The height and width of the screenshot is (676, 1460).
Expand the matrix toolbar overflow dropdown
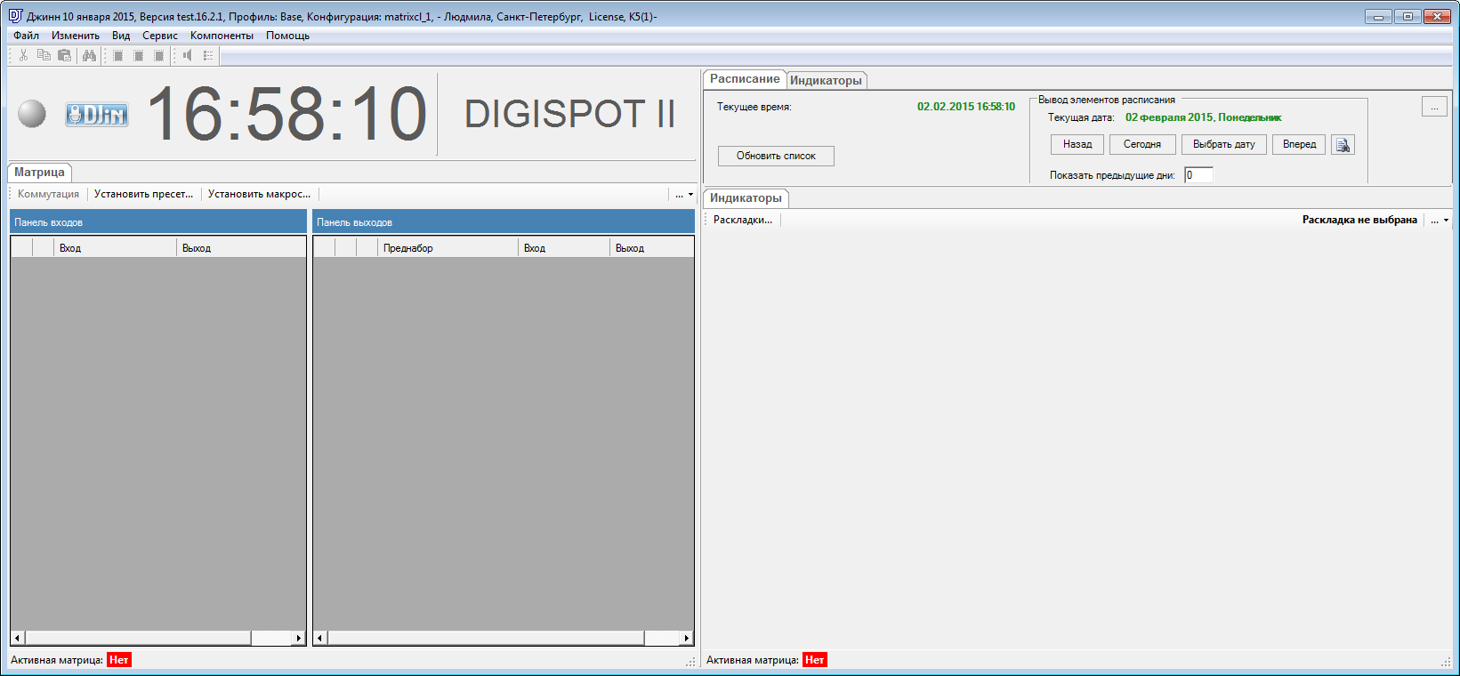684,195
